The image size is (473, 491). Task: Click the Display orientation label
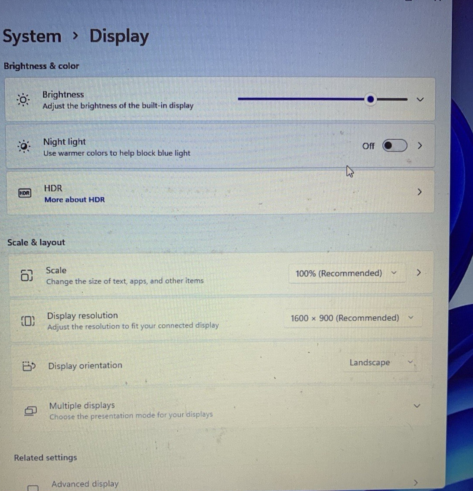coord(85,366)
